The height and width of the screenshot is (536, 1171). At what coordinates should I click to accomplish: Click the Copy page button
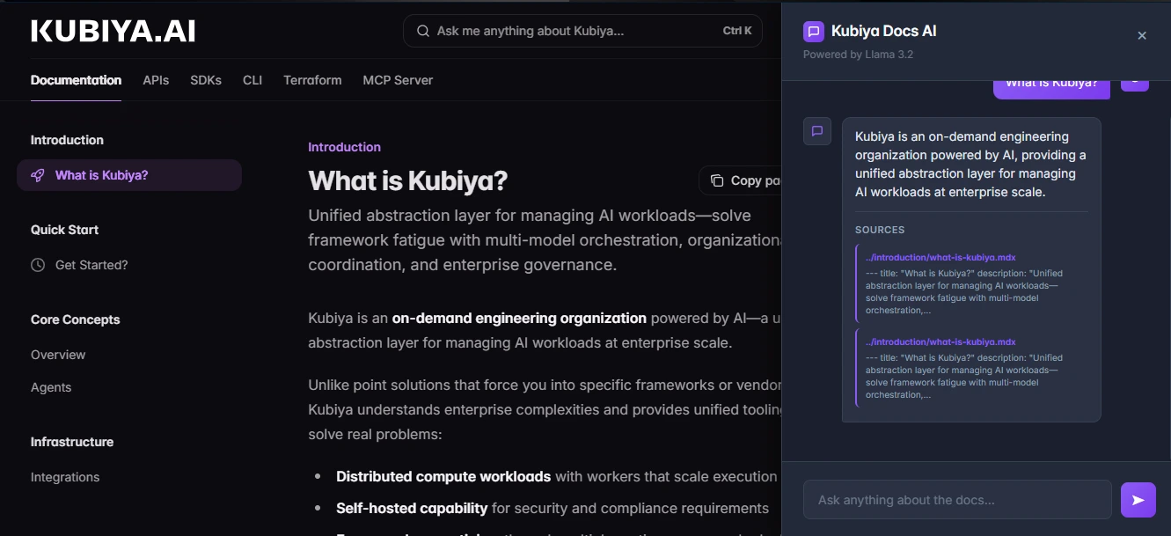pyautogui.click(x=740, y=180)
